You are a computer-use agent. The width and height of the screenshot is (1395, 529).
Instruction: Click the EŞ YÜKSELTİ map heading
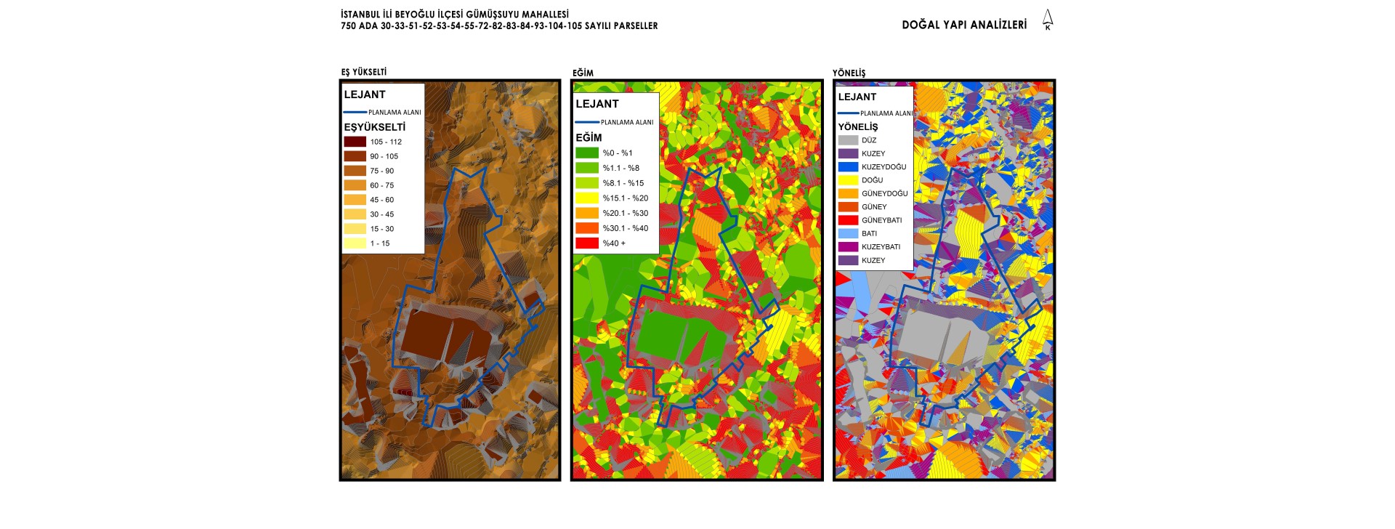point(364,72)
